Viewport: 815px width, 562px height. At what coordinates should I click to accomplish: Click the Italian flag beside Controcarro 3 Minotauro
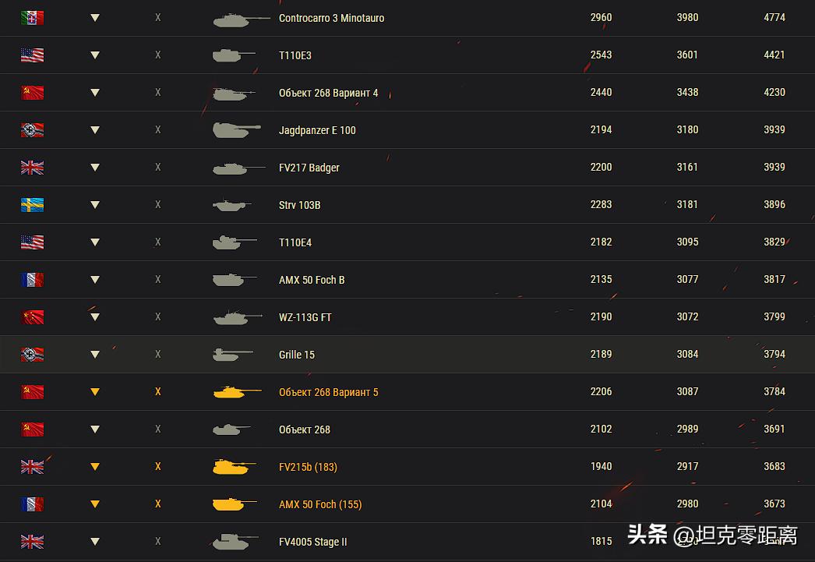[x=32, y=18]
